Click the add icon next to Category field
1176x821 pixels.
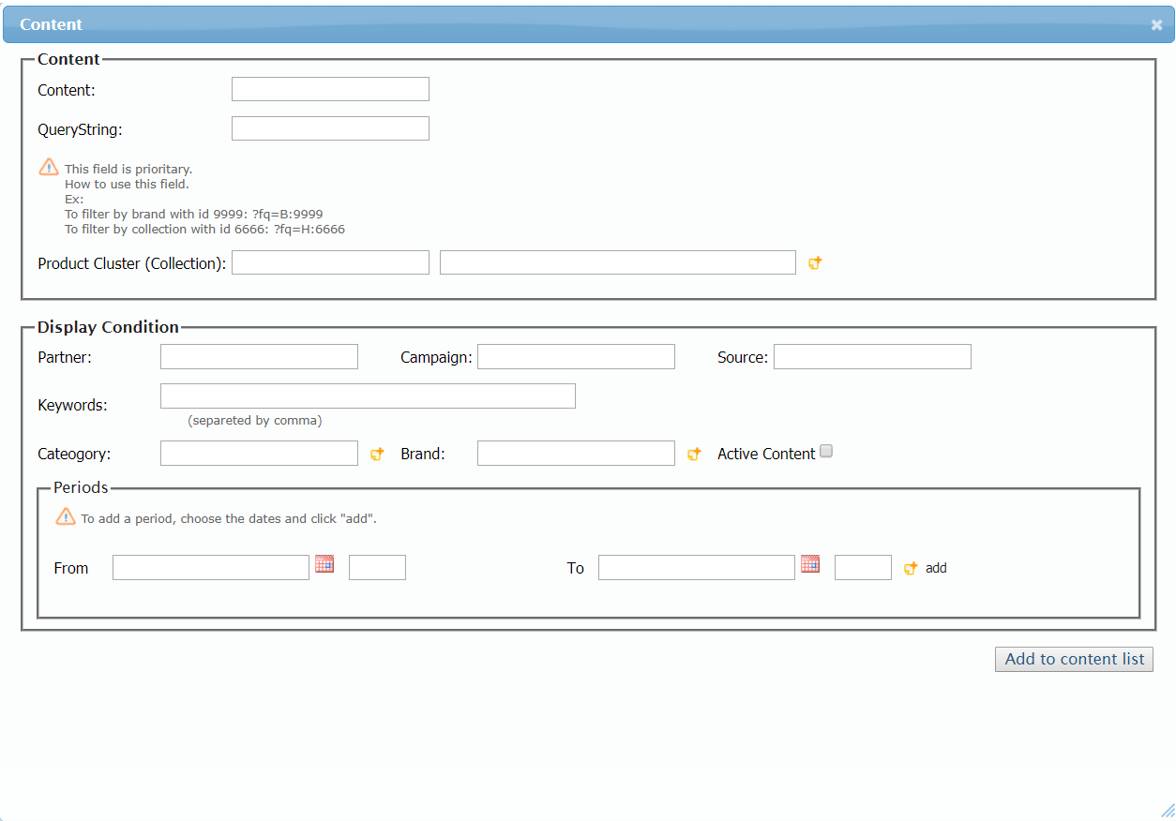(377, 454)
